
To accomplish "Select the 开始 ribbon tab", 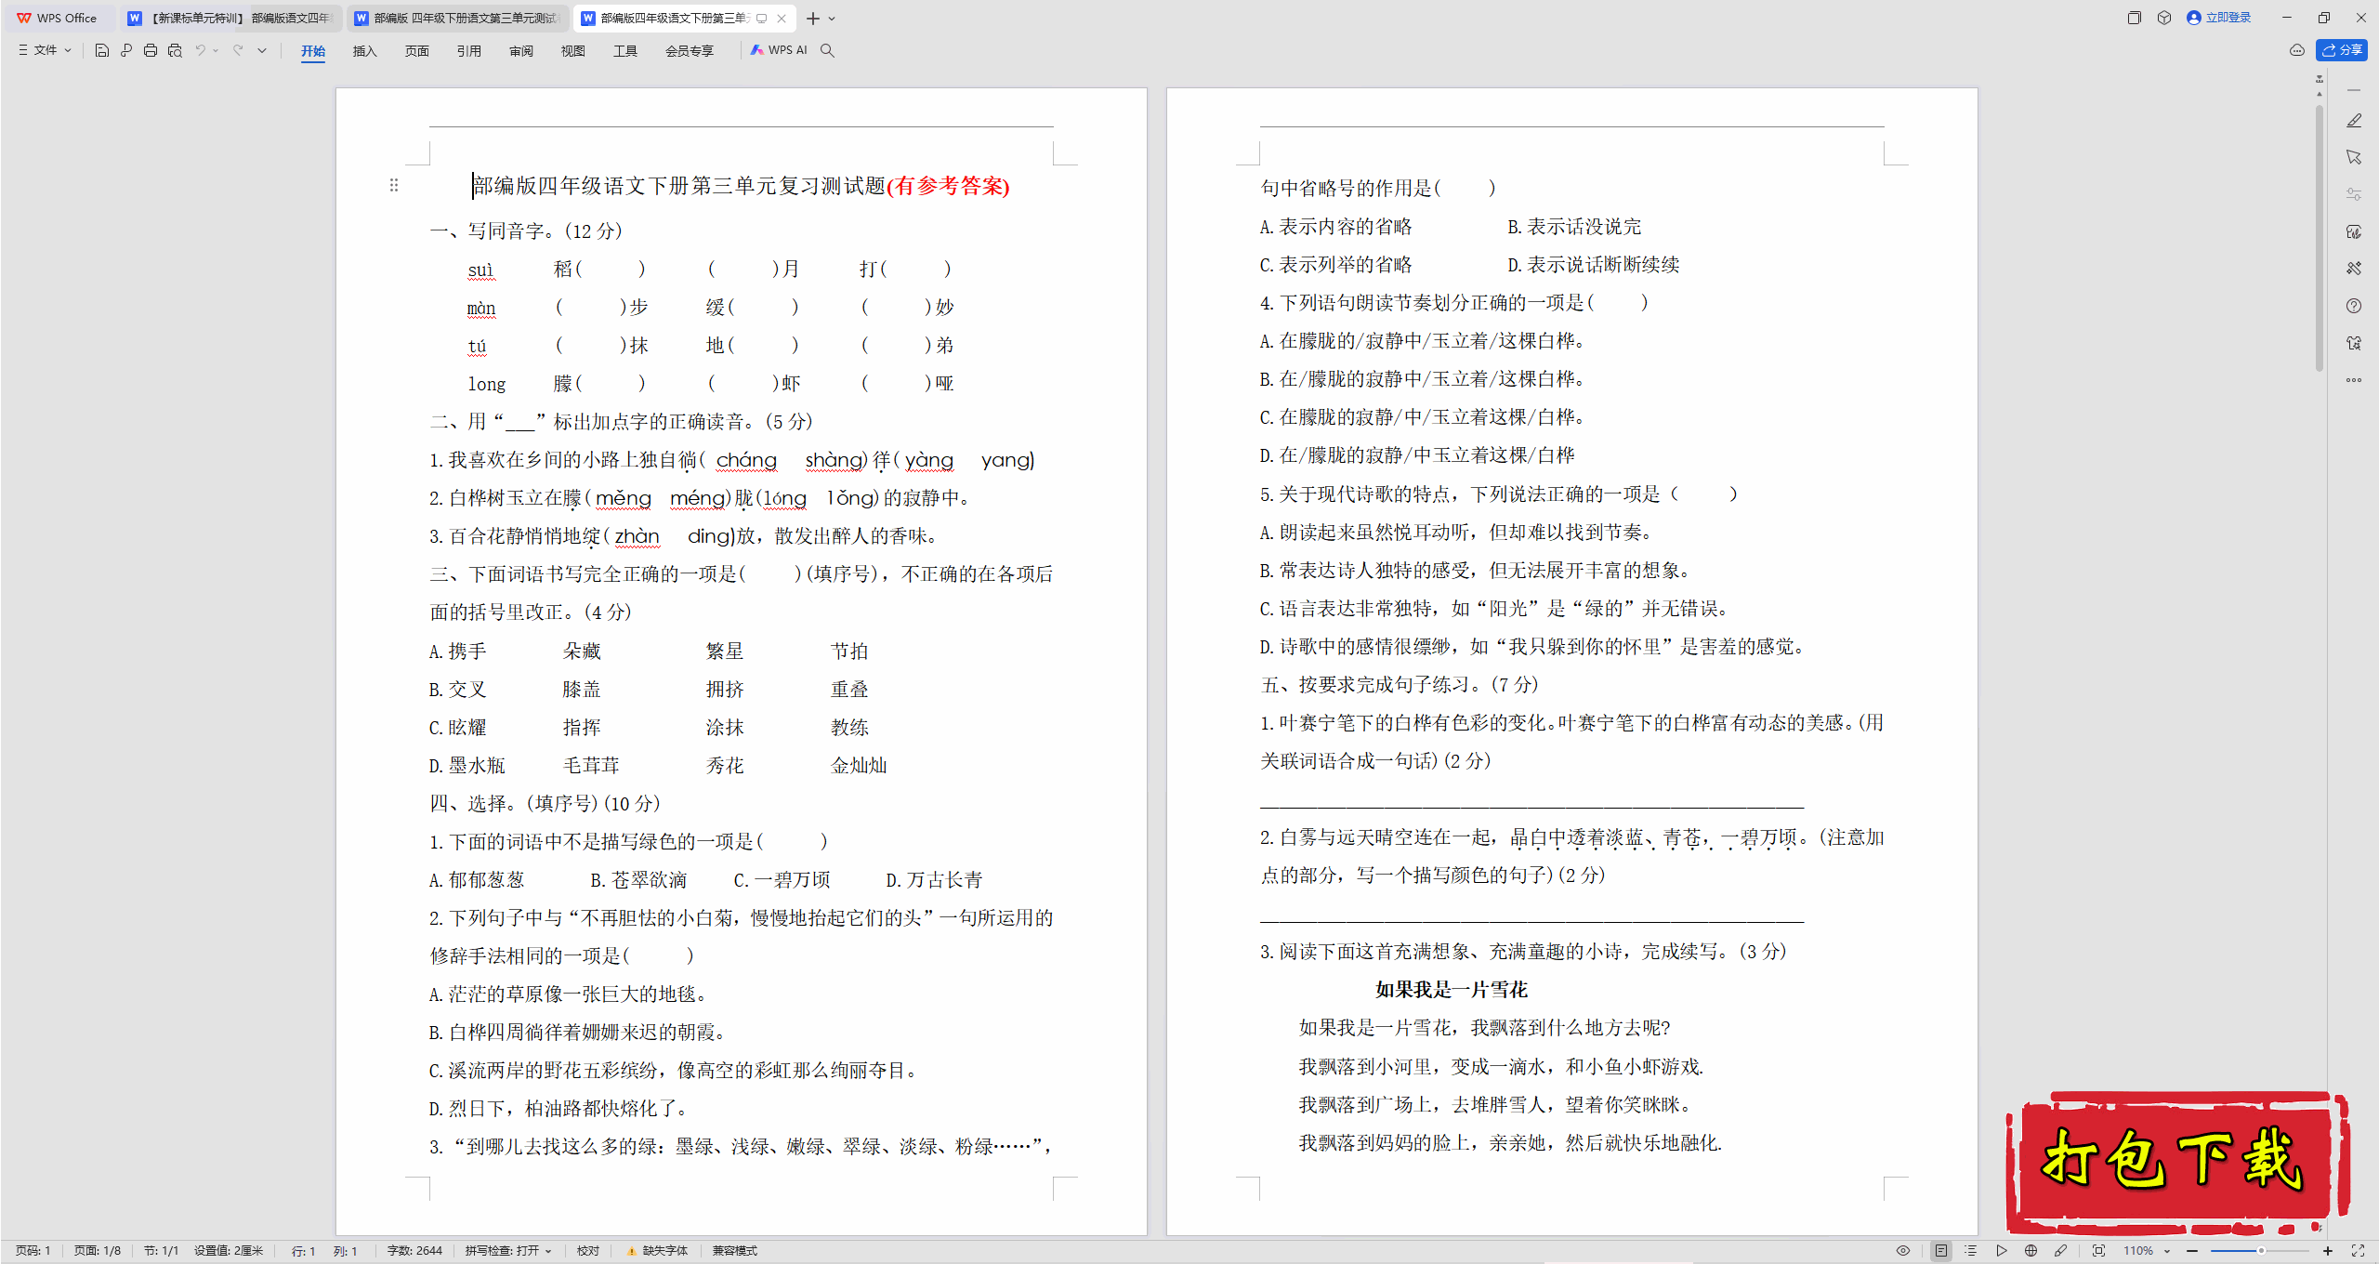I will 313,51.
